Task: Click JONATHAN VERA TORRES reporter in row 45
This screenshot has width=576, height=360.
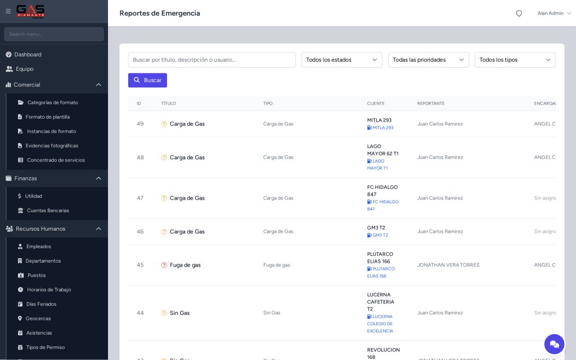Action: coord(448,265)
